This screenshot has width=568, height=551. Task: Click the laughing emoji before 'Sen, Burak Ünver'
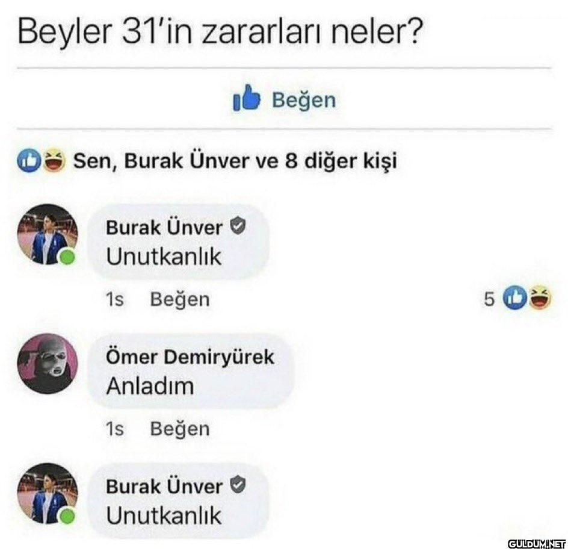54,161
